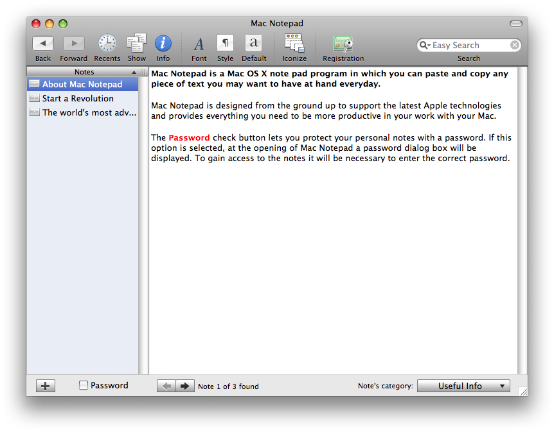
Task: Click the Style paragraph icon
Action: pos(225,44)
